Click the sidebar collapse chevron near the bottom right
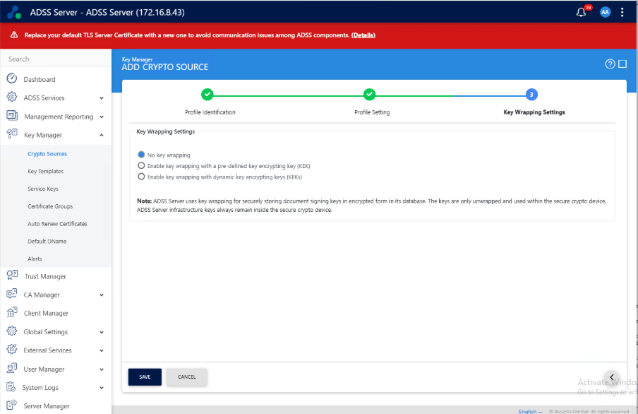This screenshot has height=414, width=638. (x=612, y=377)
